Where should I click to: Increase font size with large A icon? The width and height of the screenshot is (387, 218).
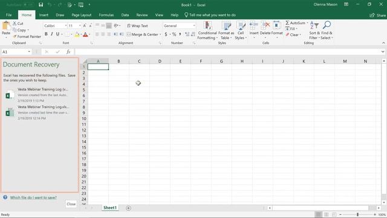click(x=85, y=25)
